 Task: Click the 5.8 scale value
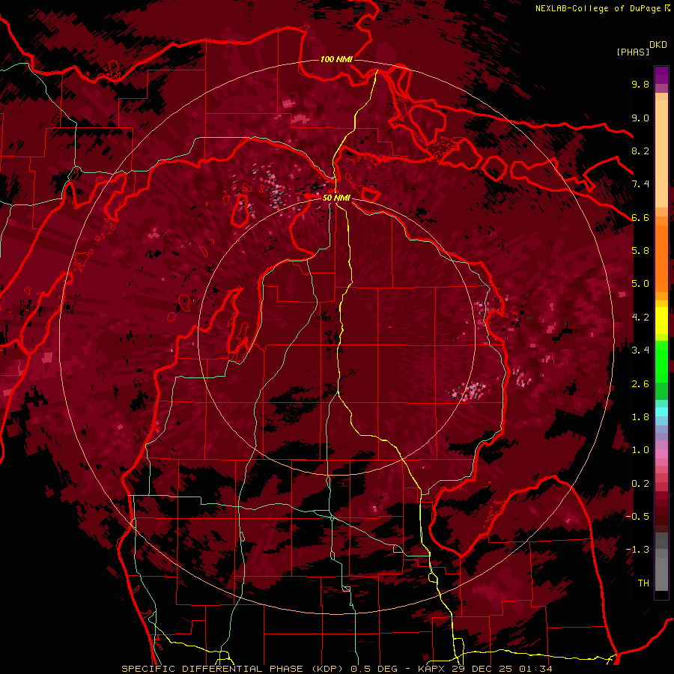640,251
